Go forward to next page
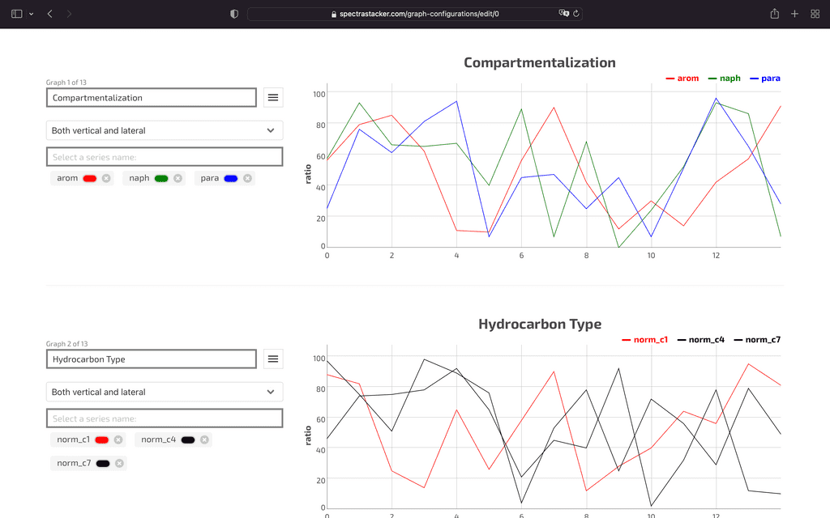The height and width of the screenshot is (518, 830). (69, 14)
